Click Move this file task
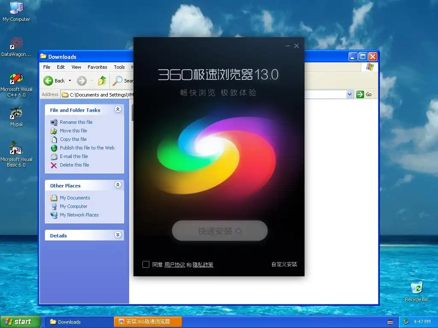The image size is (438, 328). (73, 131)
